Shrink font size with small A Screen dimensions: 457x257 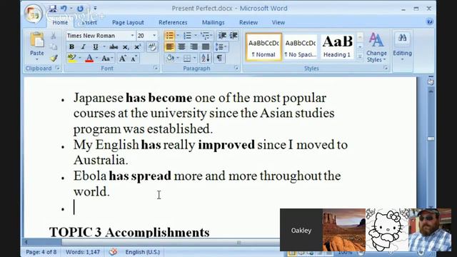pyautogui.click(x=134, y=59)
